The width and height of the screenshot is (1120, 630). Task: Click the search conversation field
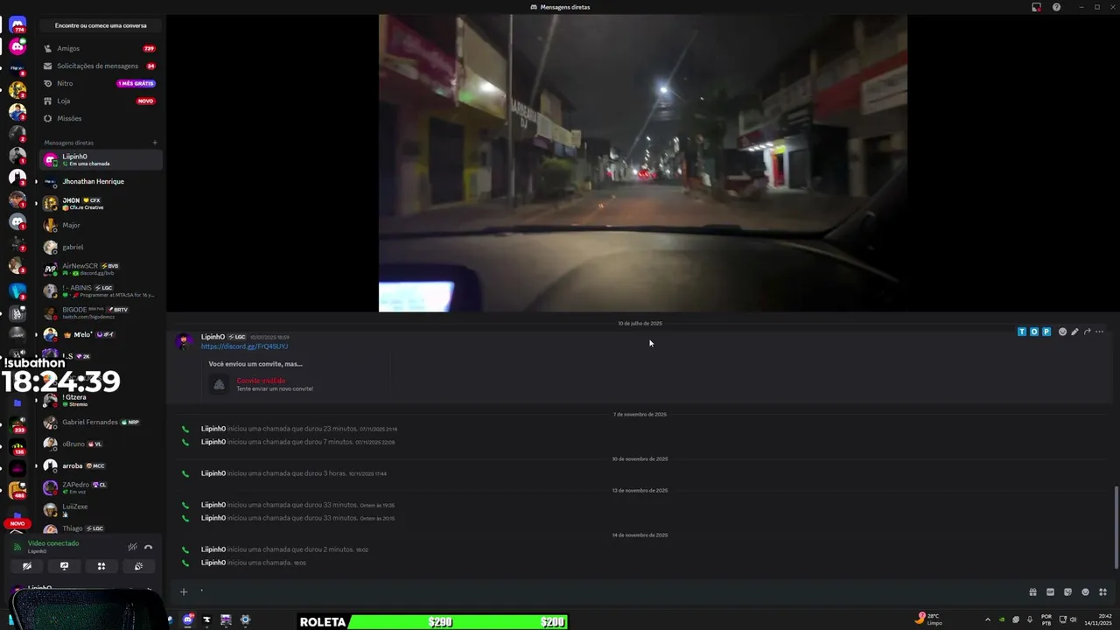click(x=101, y=25)
